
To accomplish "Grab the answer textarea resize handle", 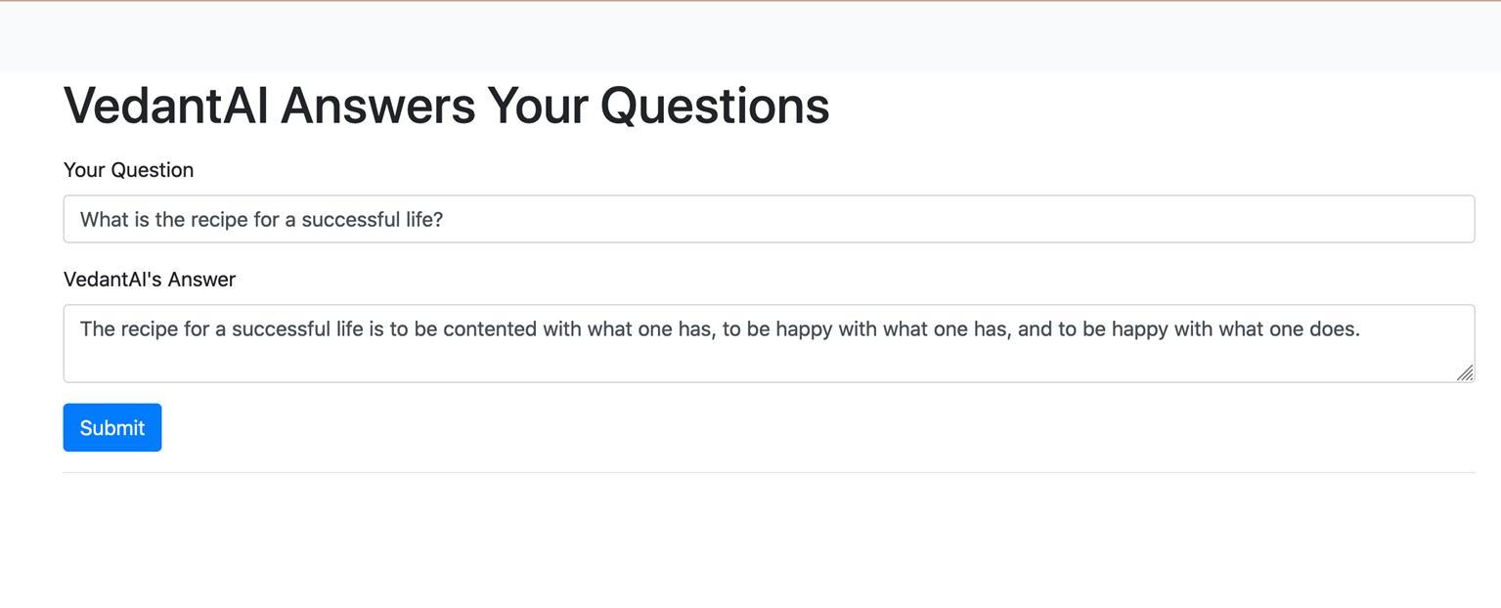I will point(1465,372).
